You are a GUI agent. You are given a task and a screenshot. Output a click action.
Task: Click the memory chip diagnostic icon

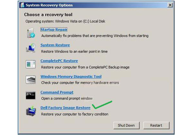coord(31,80)
